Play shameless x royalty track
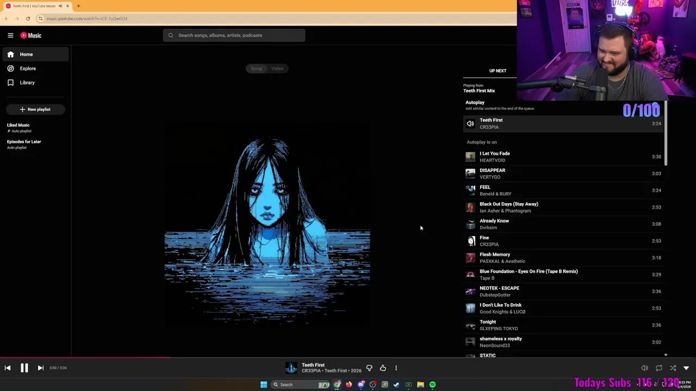This screenshot has height=391, width=696. (563, 342)
